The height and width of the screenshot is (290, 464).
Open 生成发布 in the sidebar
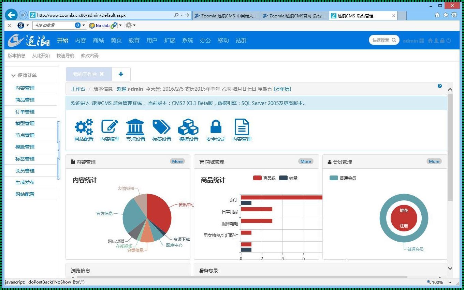pyautogui.click(x=25, y=182)
